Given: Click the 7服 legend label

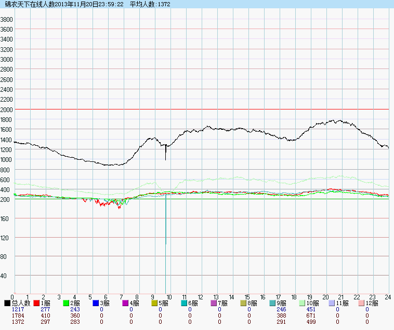Looking at the screenshot, I should [223, 303].
